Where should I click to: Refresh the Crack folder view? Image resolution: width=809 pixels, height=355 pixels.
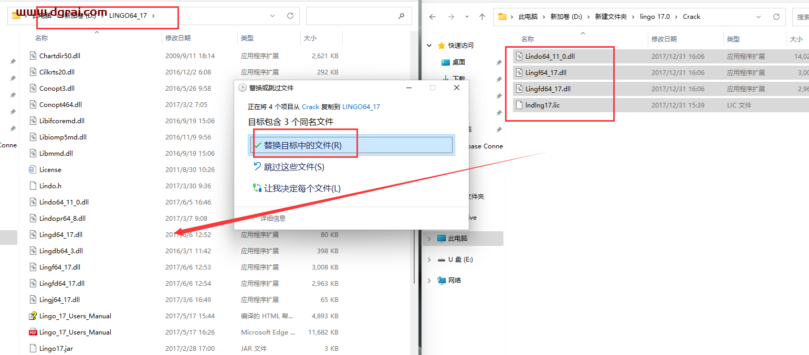(776, 17)
